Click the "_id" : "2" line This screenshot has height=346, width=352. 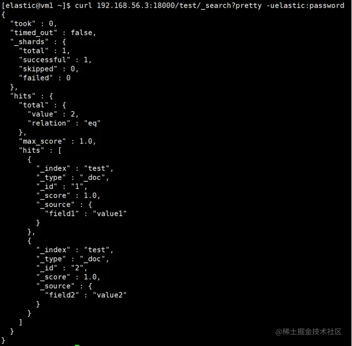coord(62,268)
